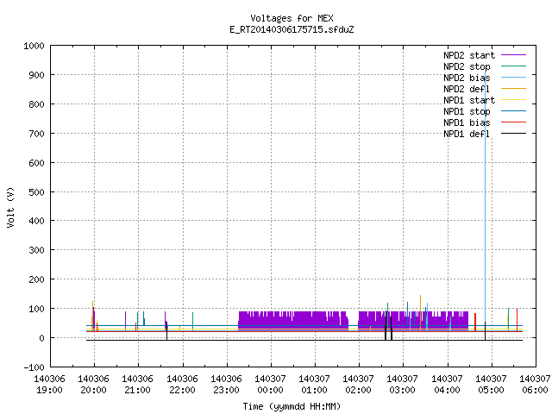Click the x-axis label 'Time (yymmdd HH:MM)'
Viewport: 552px width, 414px height.
point(292,406)
